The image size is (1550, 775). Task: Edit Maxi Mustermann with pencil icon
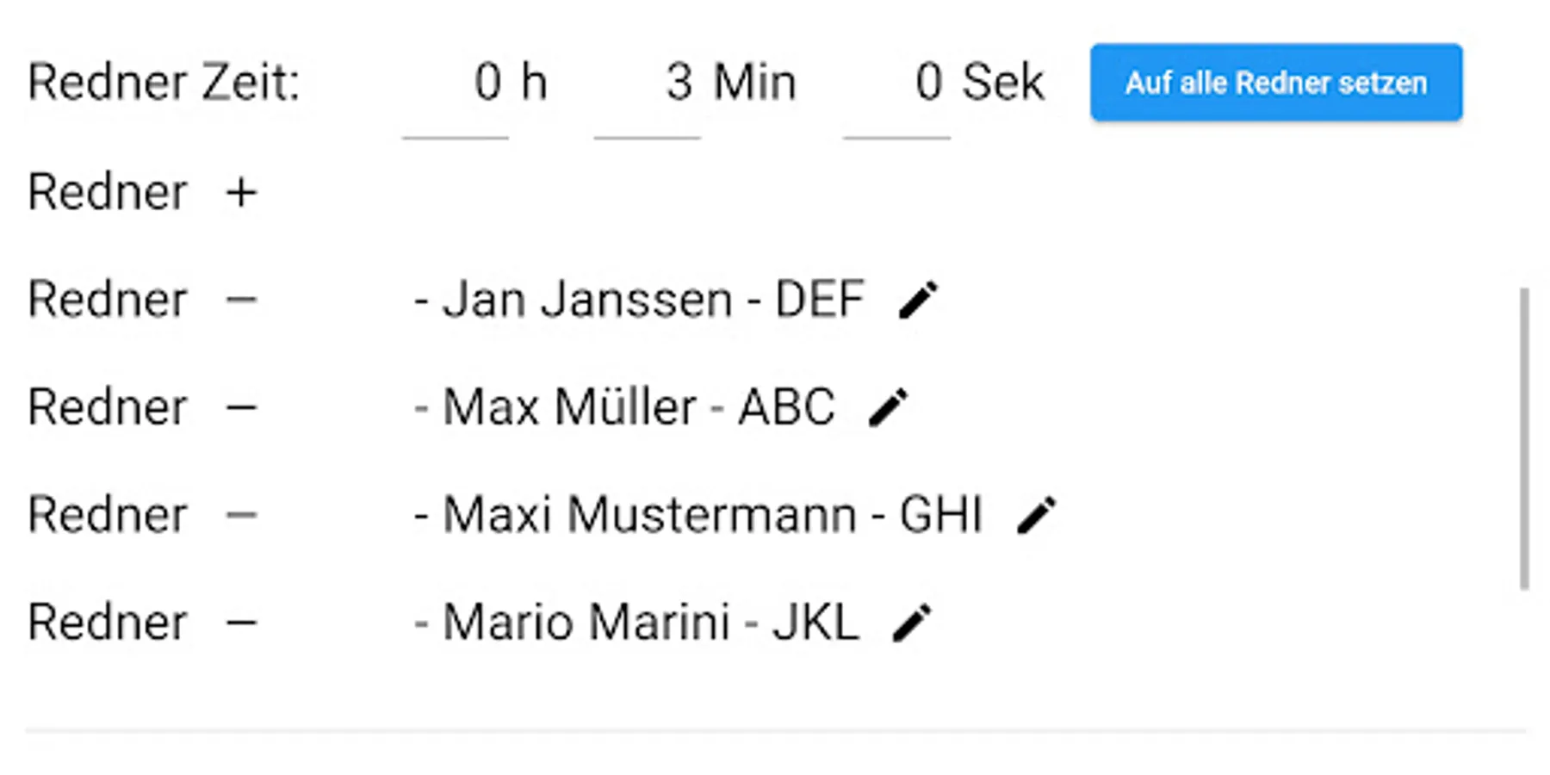pyautogui.click(x=1036, y=515)
